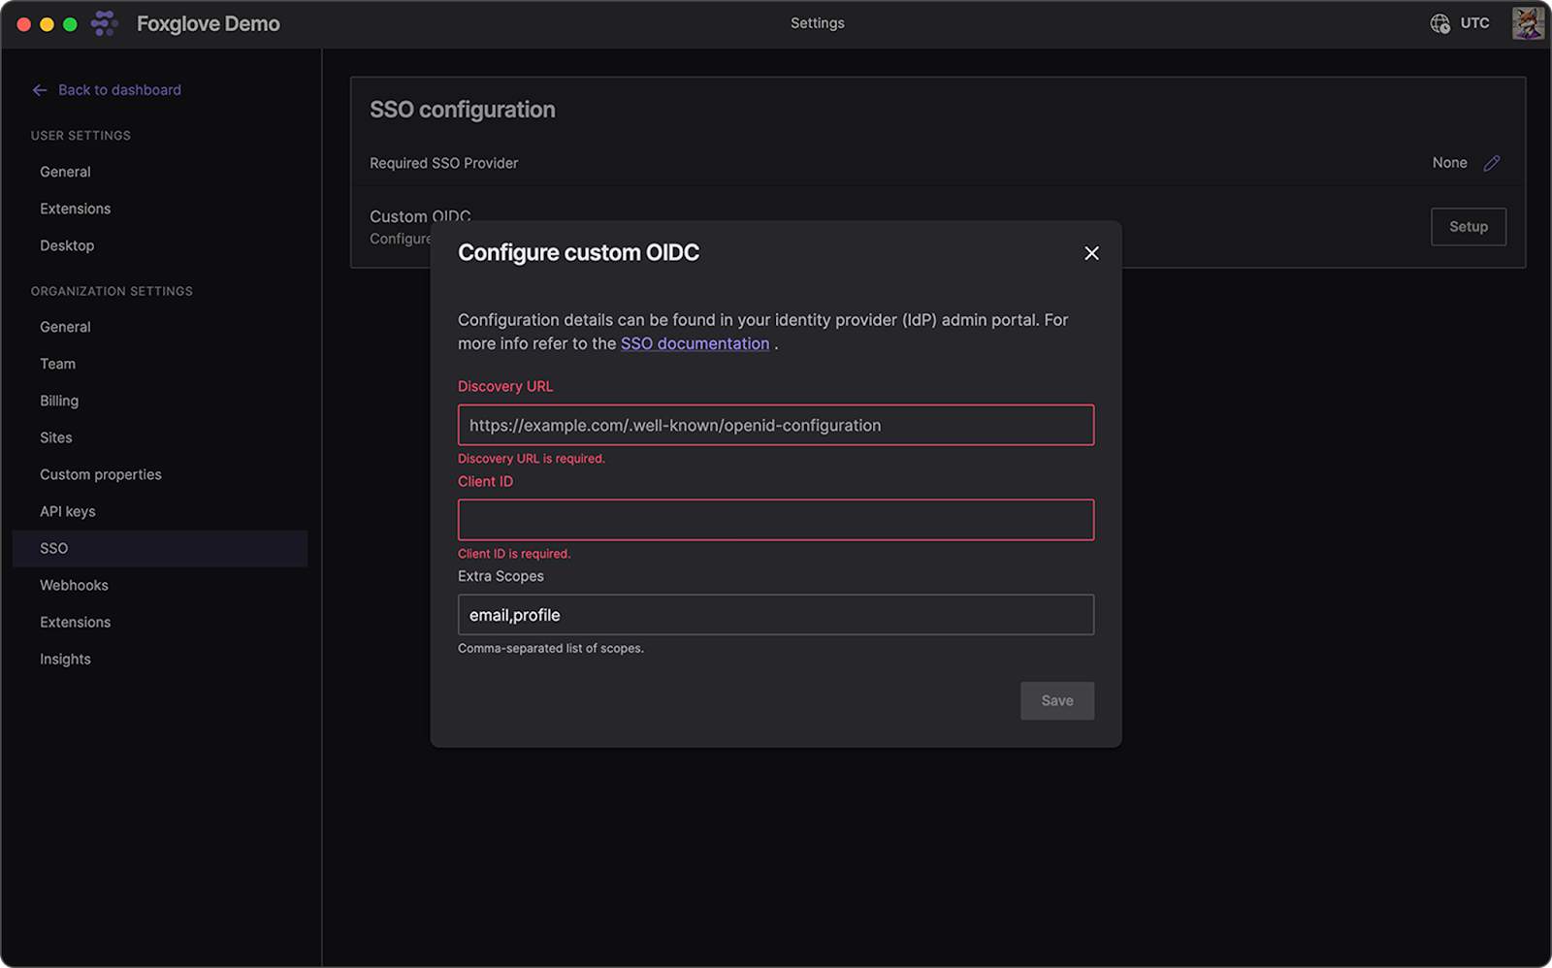Go to Billing settings
Screen dimensions: 1552x968
(59, 401)
